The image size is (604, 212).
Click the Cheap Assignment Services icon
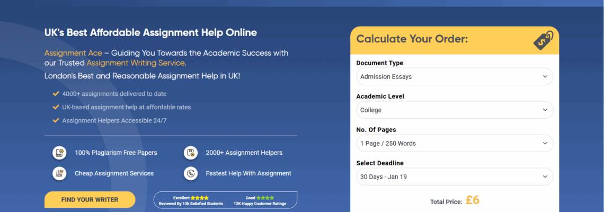click(59, 173)
